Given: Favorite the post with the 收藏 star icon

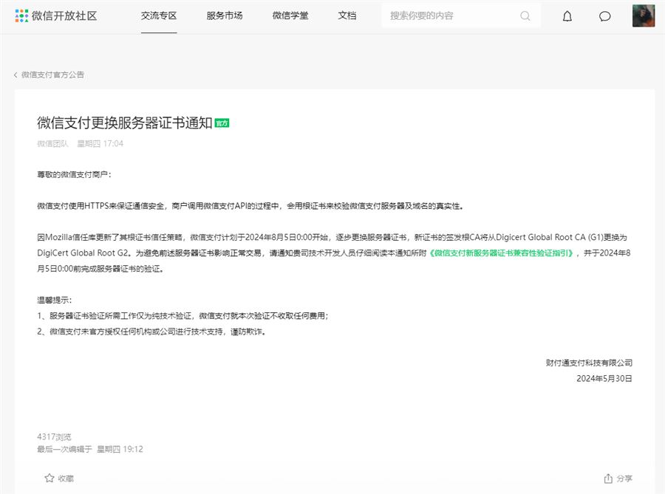Looking at the screenshot, I should pos(50,478).
